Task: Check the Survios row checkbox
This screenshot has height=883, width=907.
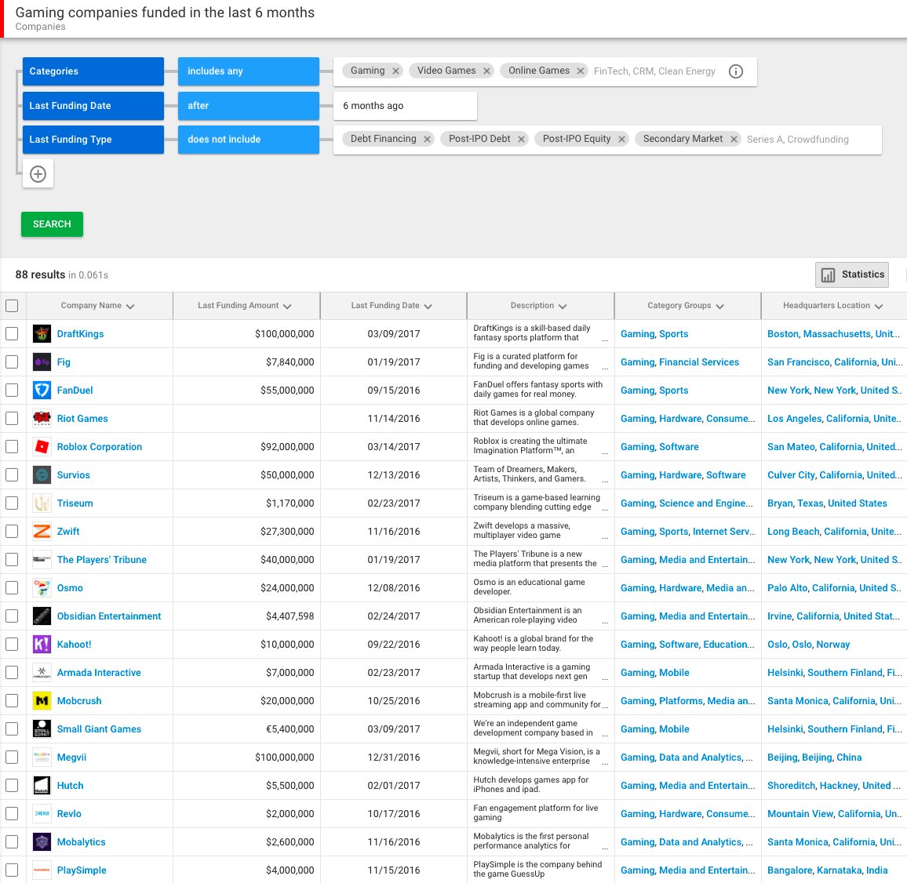Action: pyautogui.click(x=12, y=475)
